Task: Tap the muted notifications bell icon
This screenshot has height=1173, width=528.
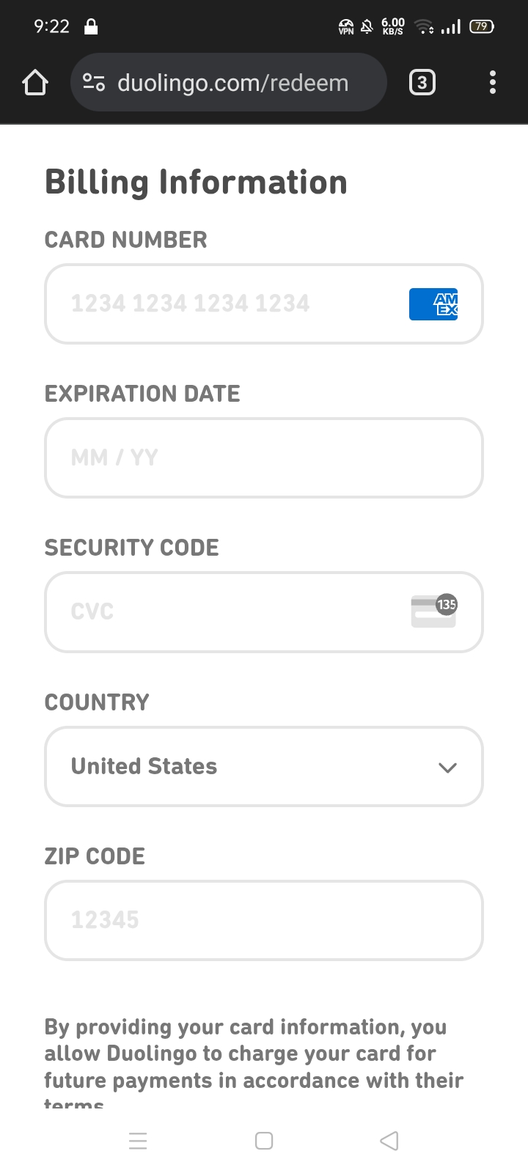Action: click(x=367, y=27)
